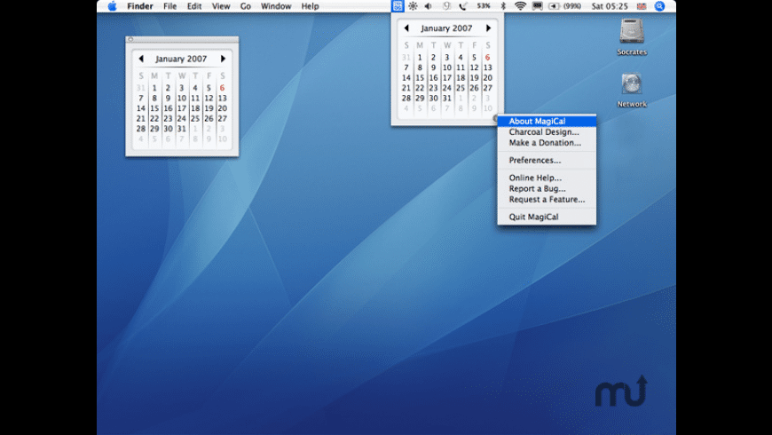The image size is (772, 435).
Task: Select date 15 in floating calendar window
Action: click(x=154, y=108)
